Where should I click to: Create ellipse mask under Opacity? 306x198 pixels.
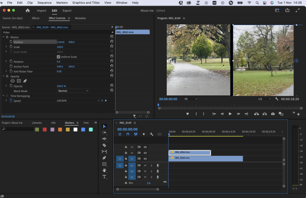[13, 81]
